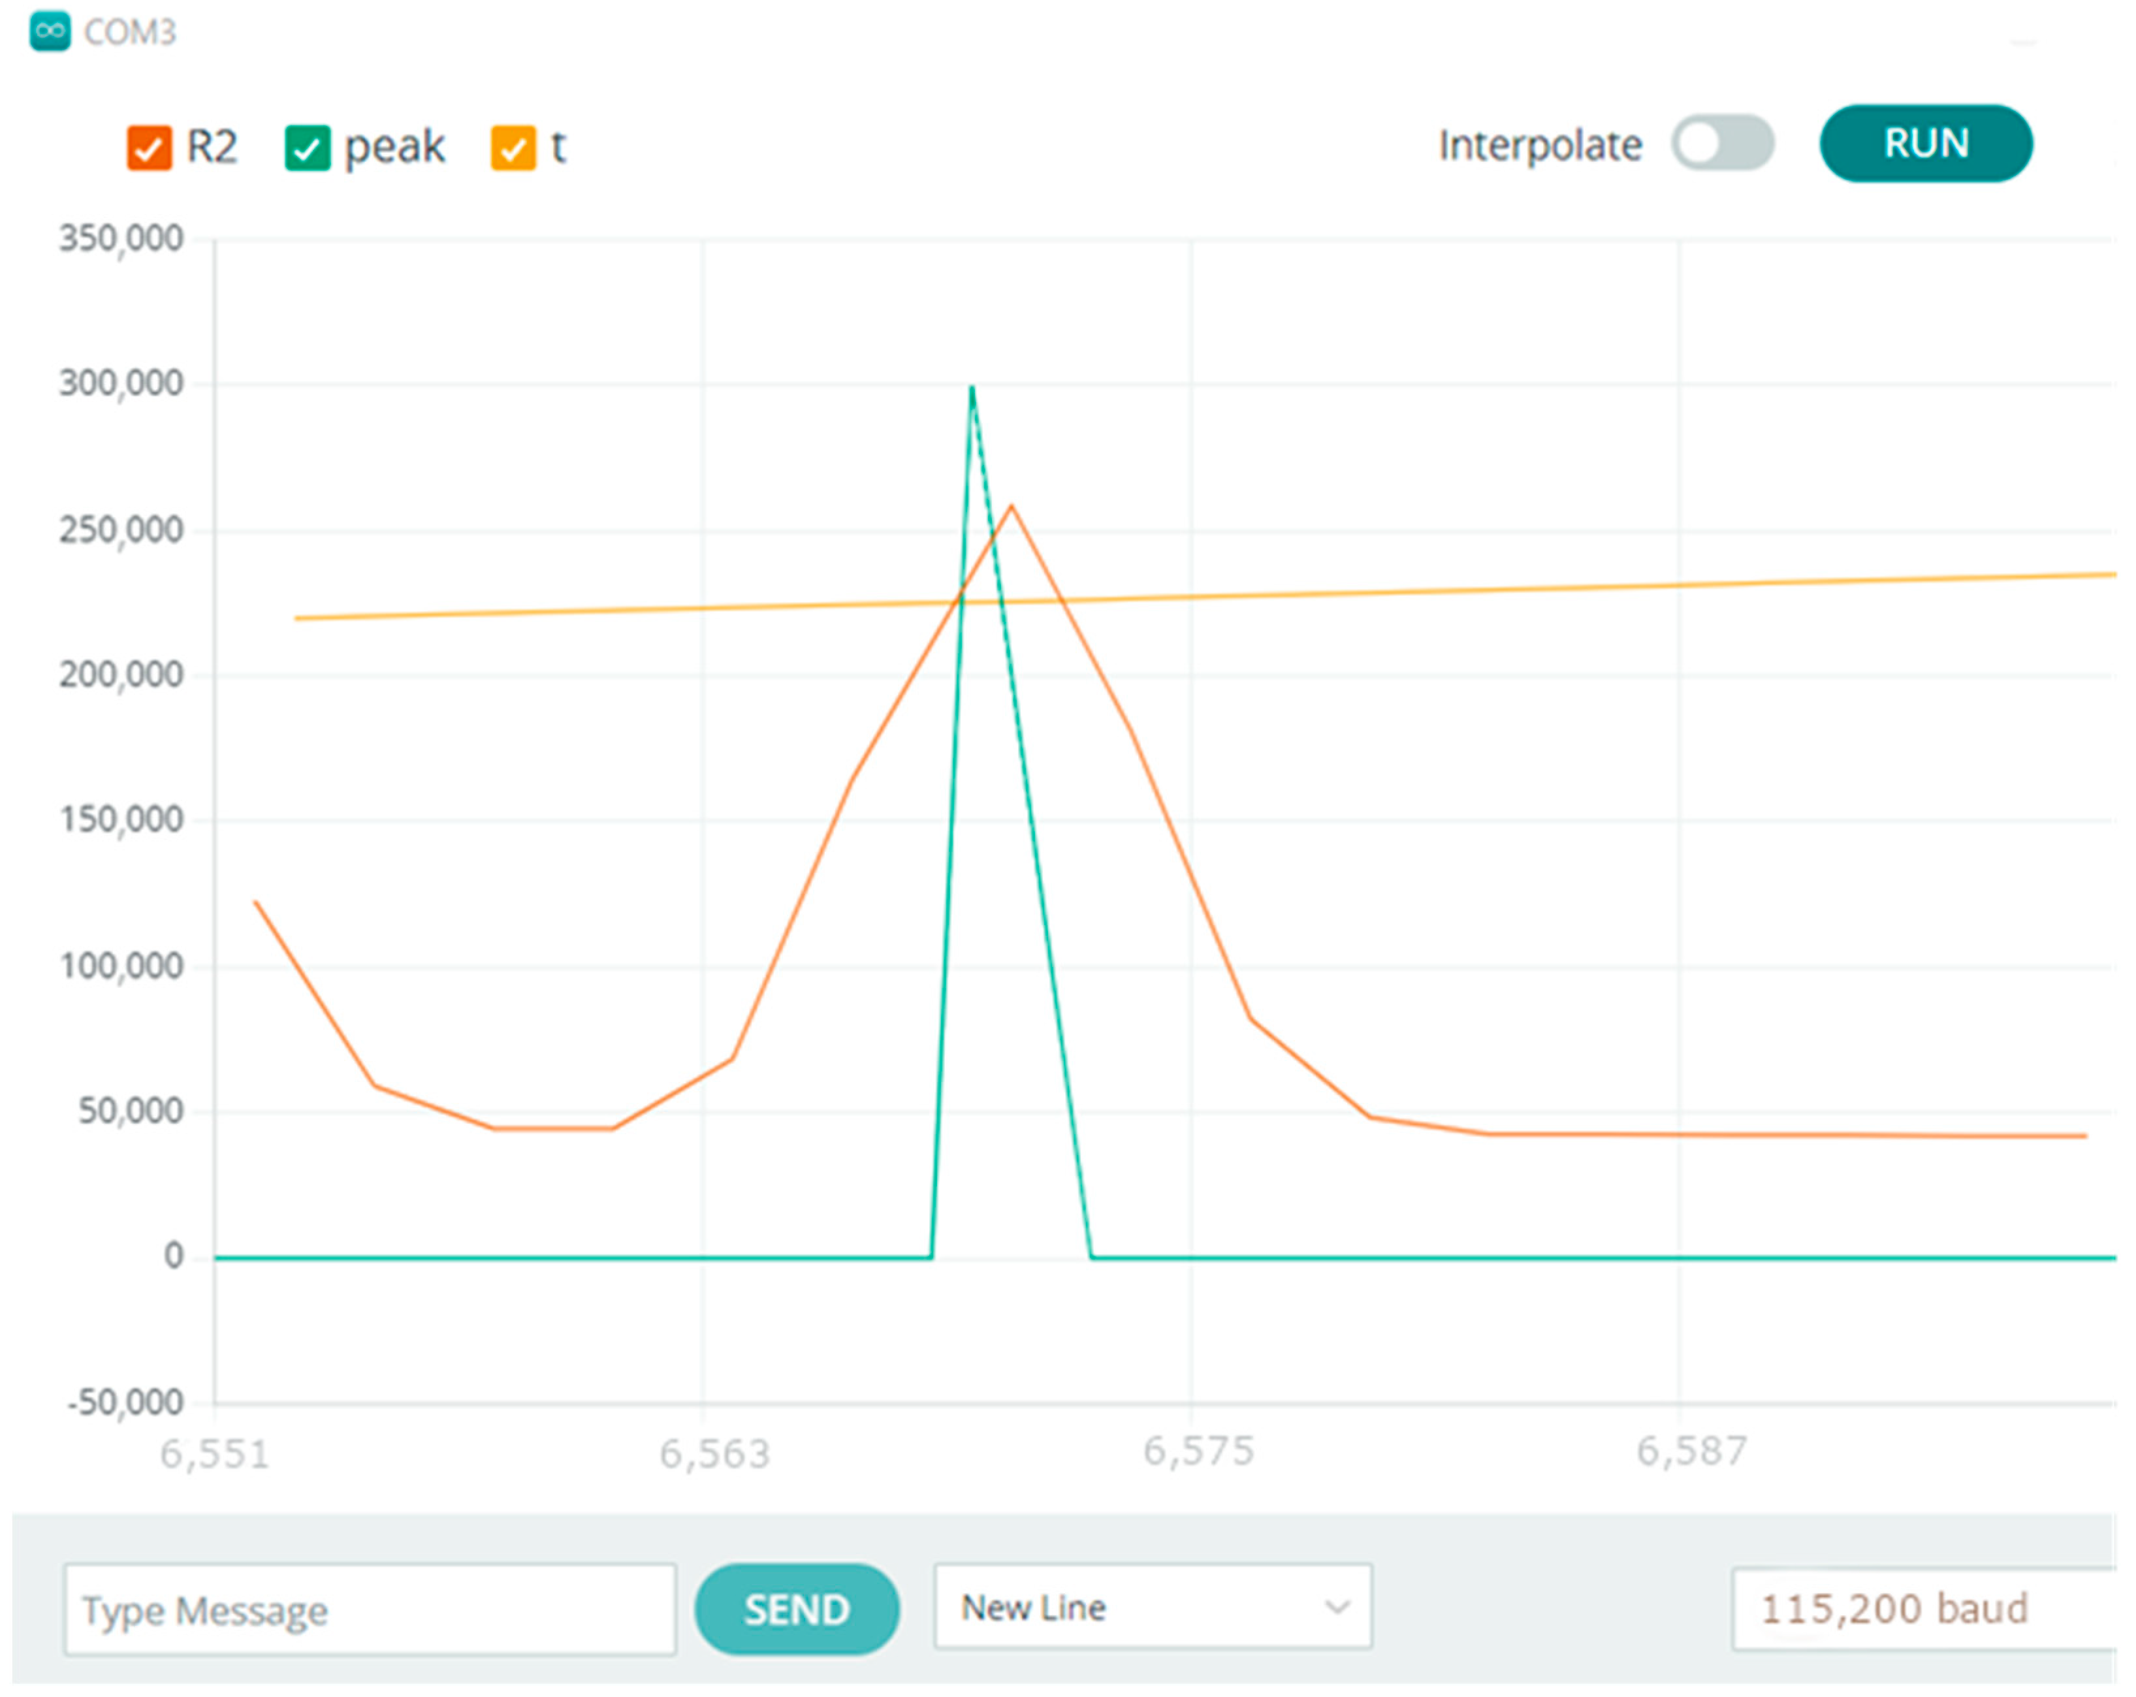Click the t legend label
Image resolution: width=2136 pixels, height=1697 pixels.
click(558, 147)
